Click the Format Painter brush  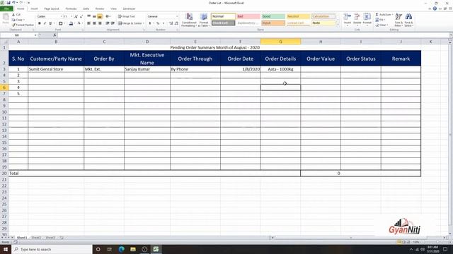click(23, 25)
